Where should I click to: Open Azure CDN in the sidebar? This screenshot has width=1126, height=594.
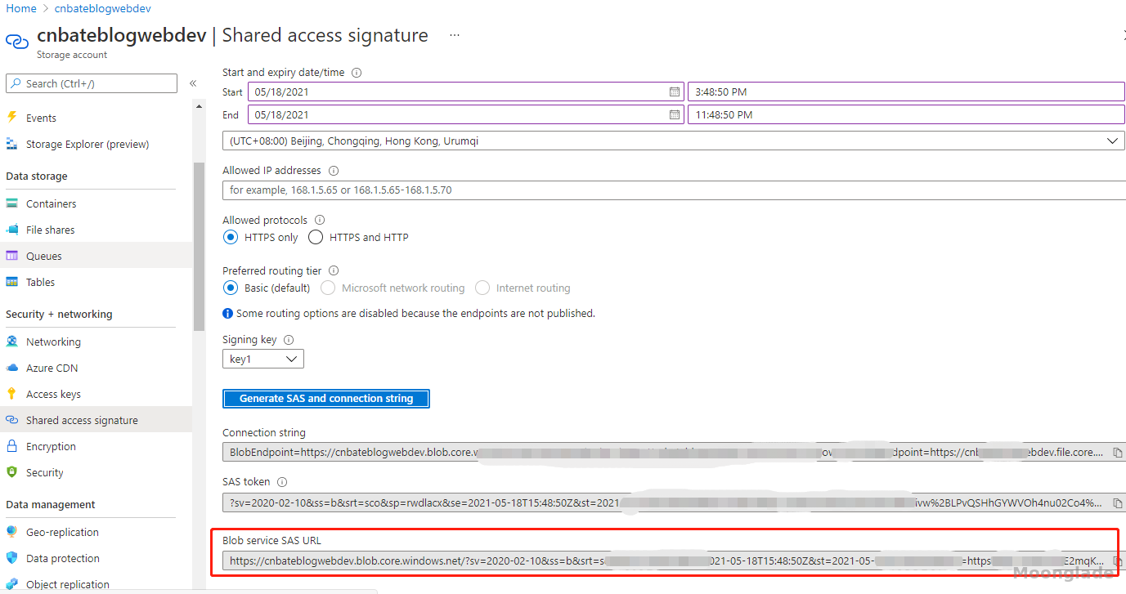52,368
